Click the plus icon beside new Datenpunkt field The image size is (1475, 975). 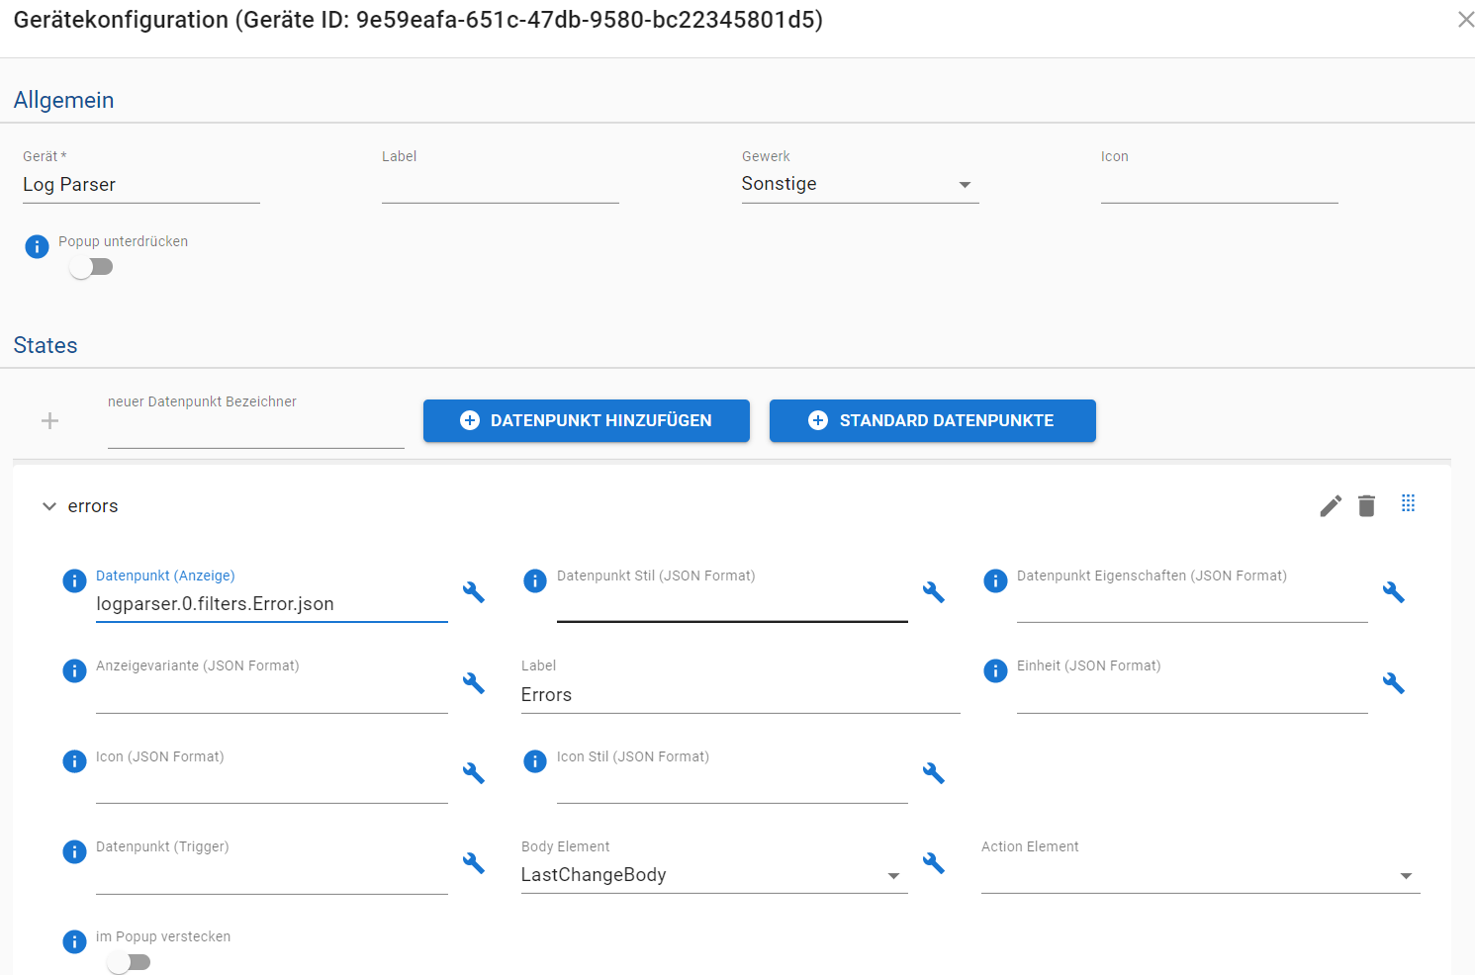(49, 421)
